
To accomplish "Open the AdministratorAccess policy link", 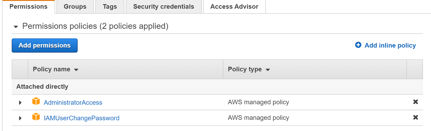I will (x=73, y=103).
